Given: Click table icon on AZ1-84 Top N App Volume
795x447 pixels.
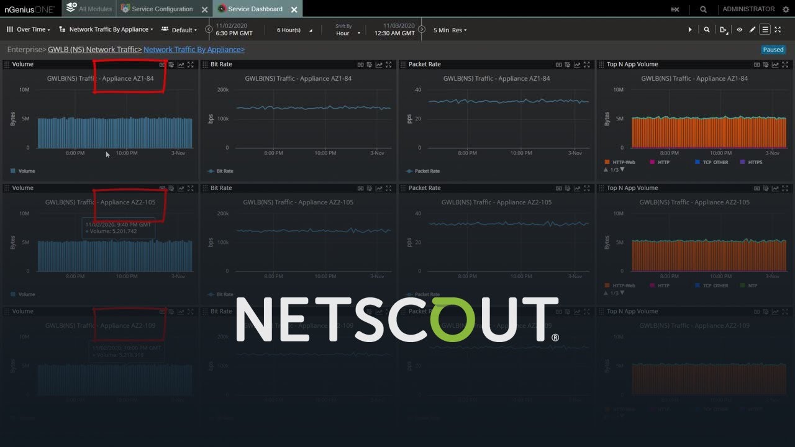Looking at the screenshot, I should 757,65.
